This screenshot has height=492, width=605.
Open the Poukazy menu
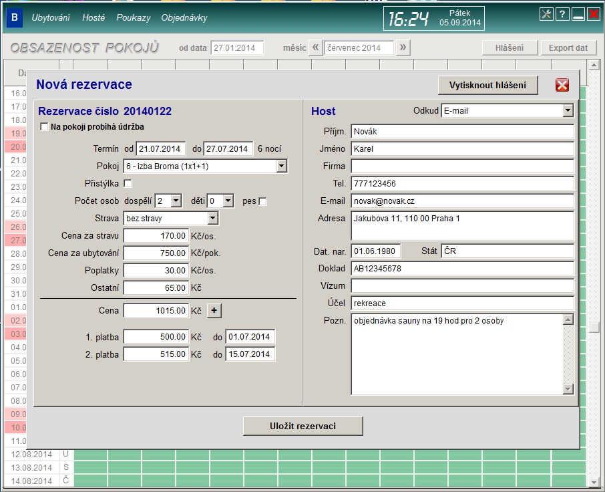coord(133,18)
